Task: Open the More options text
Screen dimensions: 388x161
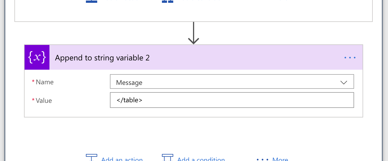Action: tap(280, 159)
